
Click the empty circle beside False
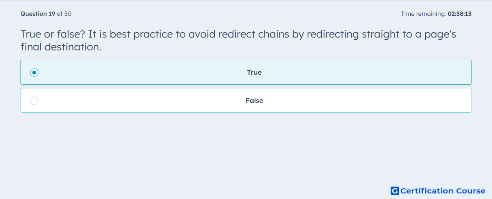pos(34,101)
